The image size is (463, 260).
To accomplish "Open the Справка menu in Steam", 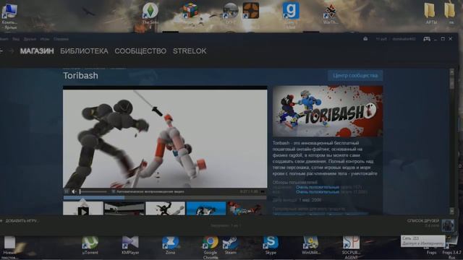I will point(61,39).
